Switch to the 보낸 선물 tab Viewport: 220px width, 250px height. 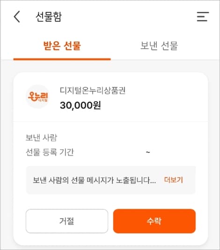pos(159,46)
